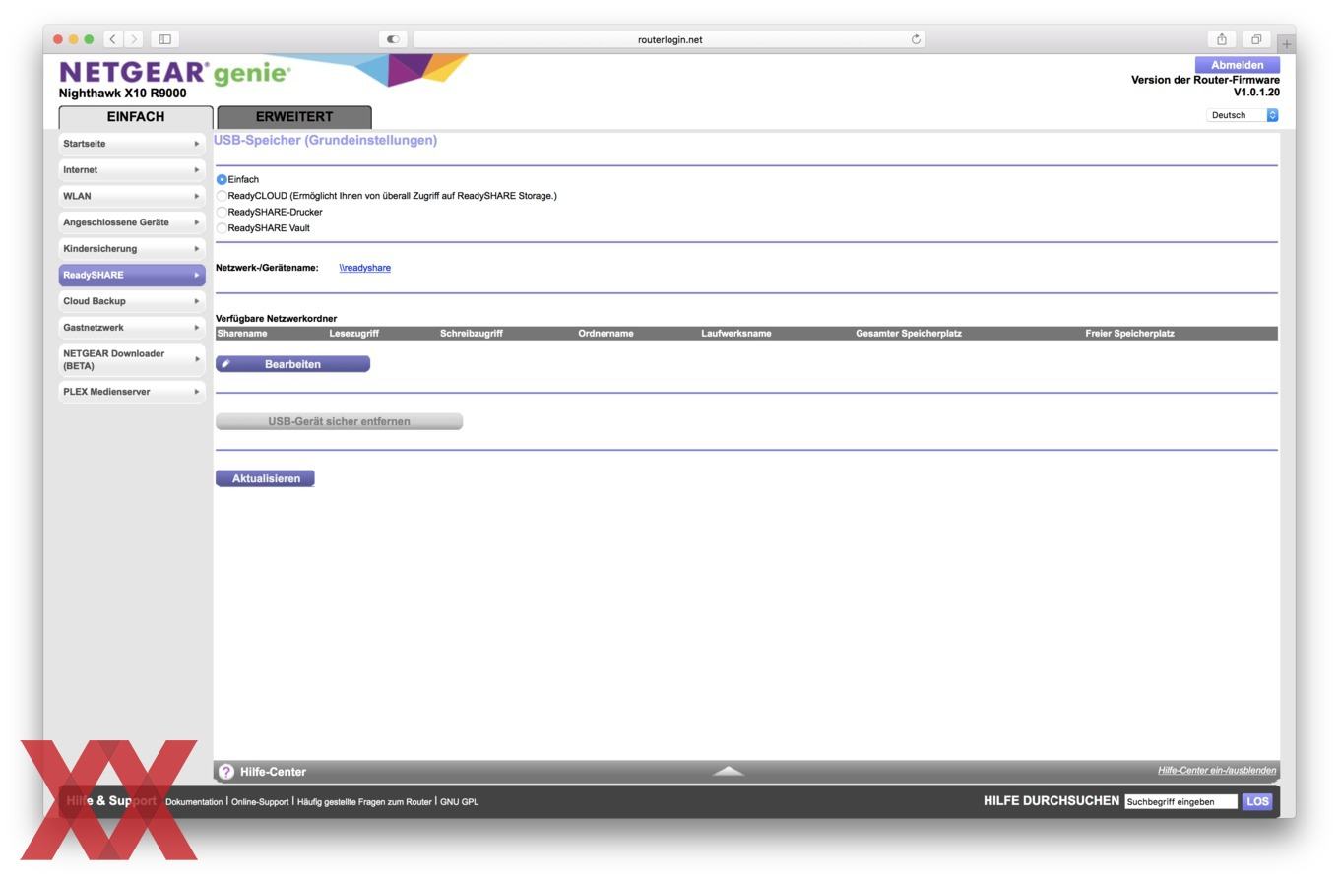The image size is (1339, 880).
Task: Expand the Kindersicherung menu arrow
Action: tap(197, 249)
